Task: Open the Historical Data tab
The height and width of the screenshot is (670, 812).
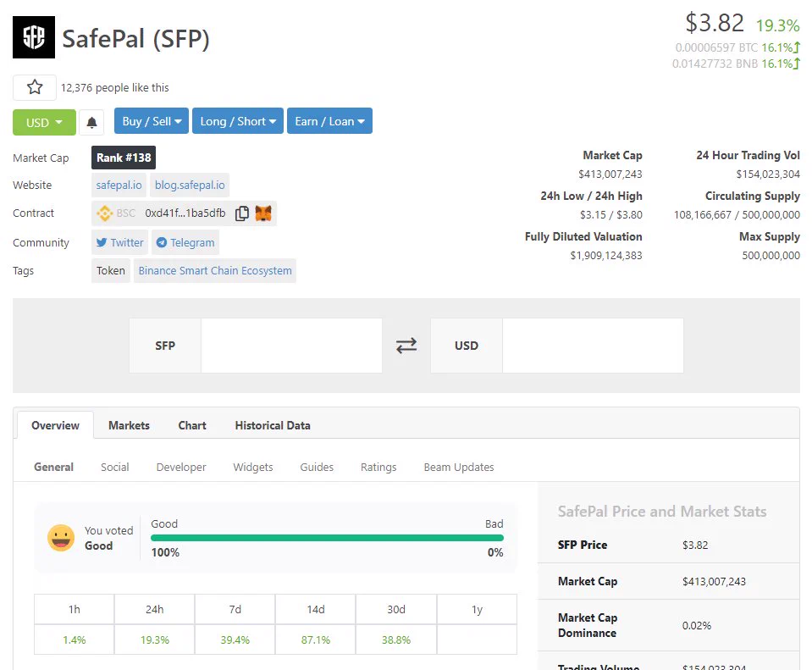Action: [x=273, y=425]
